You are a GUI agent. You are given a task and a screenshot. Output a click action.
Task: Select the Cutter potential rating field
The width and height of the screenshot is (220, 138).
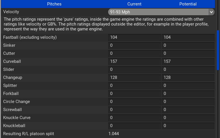[188, 53]
